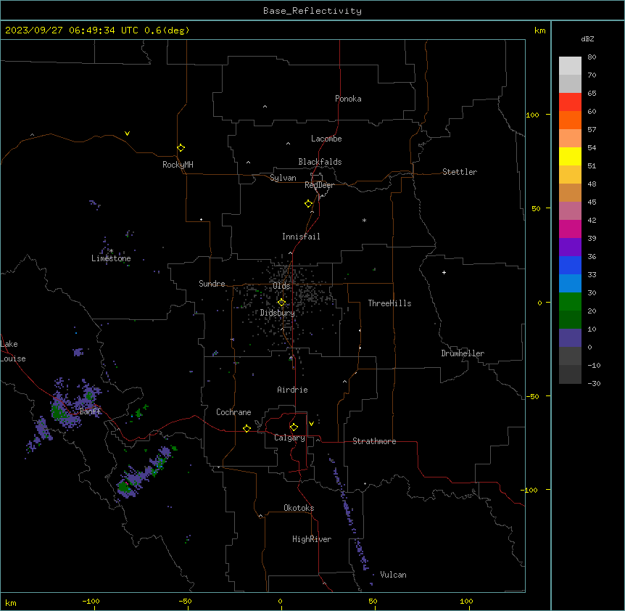Click the yellow diamond marker beside Cochrane
Screen dimensions: 625x611
247,428
